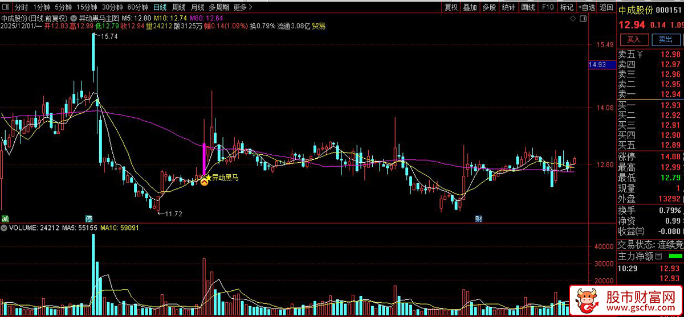Click the MA10: 59091 volume average label

(x=119, y=228)
